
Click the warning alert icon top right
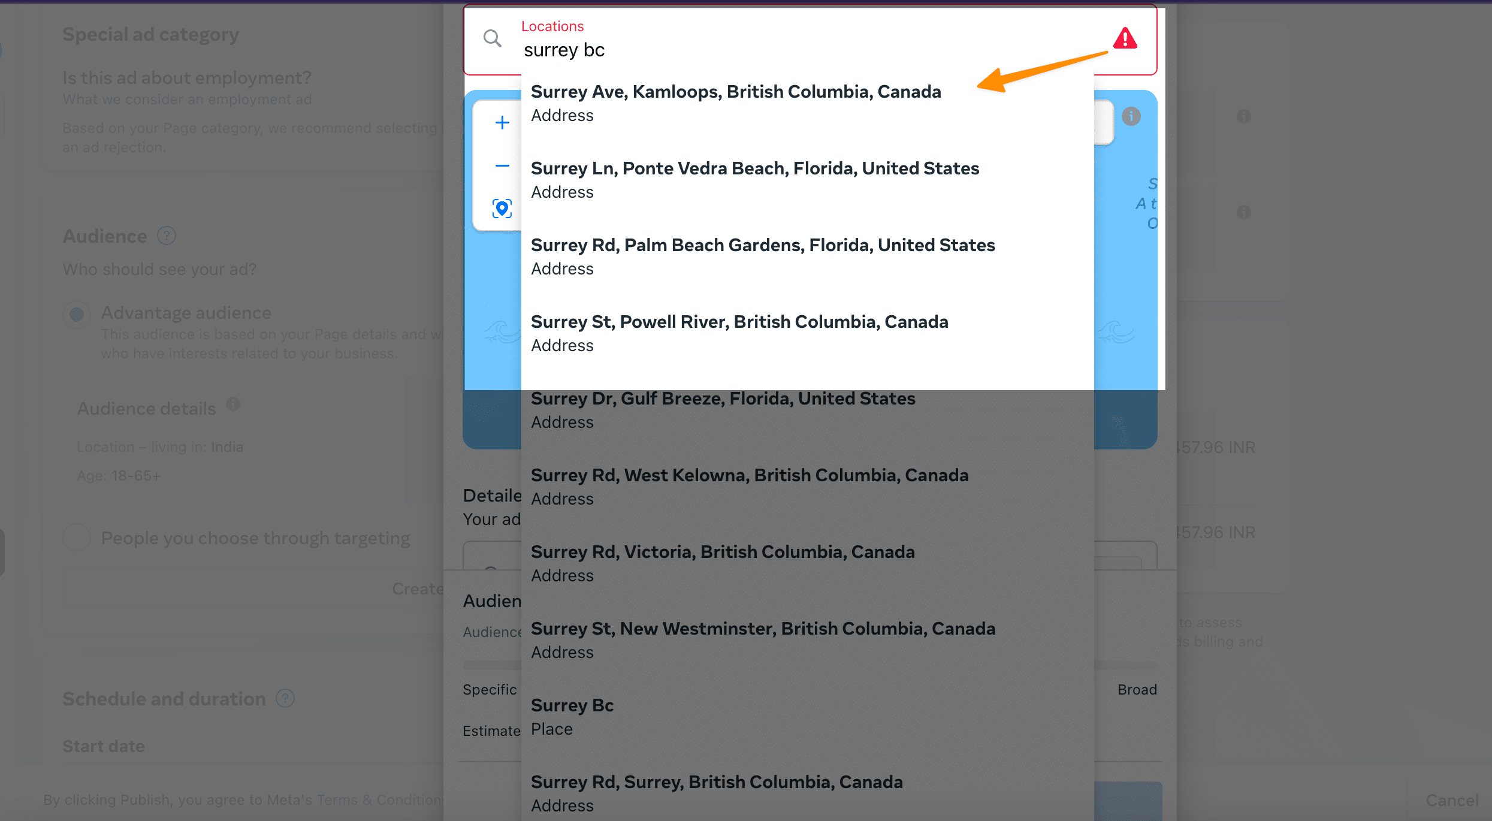[x=1125, y=38]
